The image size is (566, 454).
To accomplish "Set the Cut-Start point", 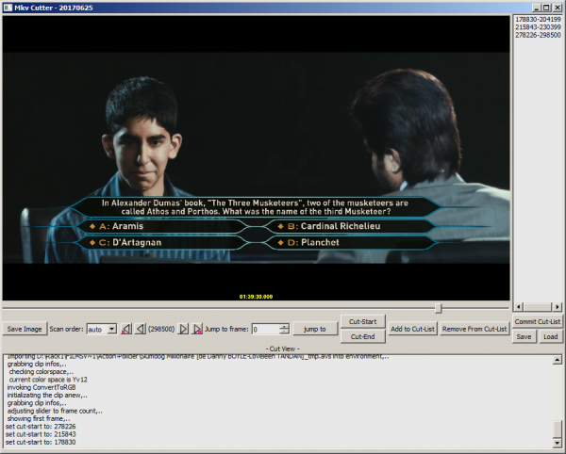I will point(363,321).
